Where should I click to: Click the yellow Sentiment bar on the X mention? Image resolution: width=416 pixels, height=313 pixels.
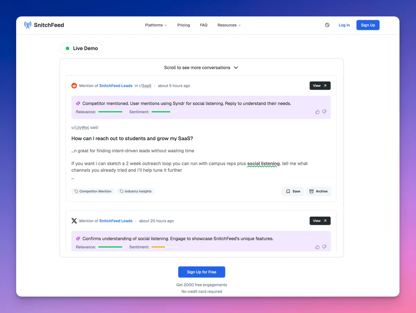pyautogui.click(x=165, y=247)
